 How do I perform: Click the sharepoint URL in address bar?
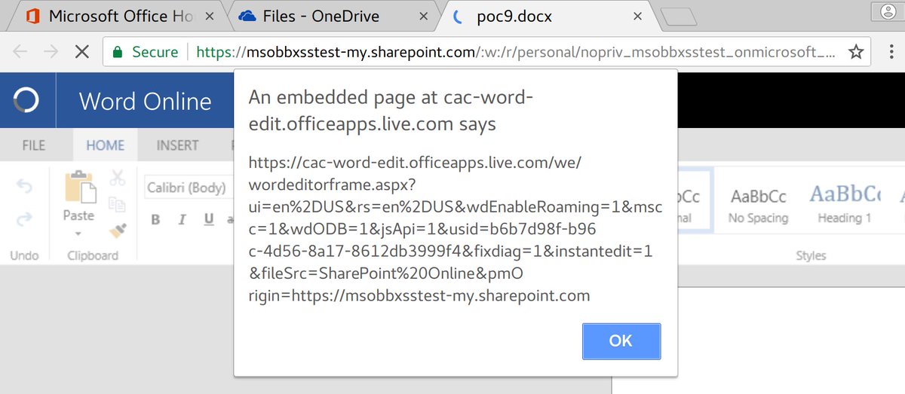pos(517,52)
